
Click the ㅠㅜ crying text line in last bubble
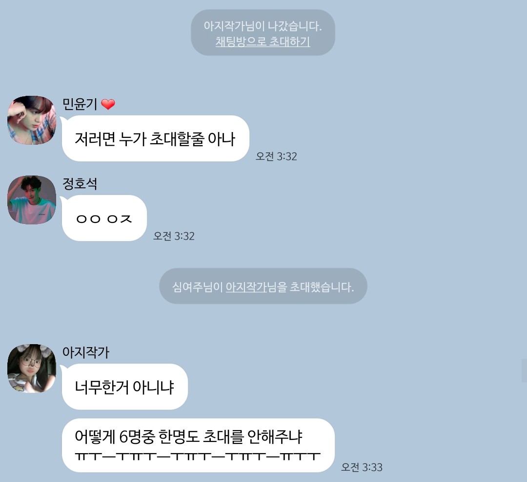pyautogui.click(x=198, y=457)
